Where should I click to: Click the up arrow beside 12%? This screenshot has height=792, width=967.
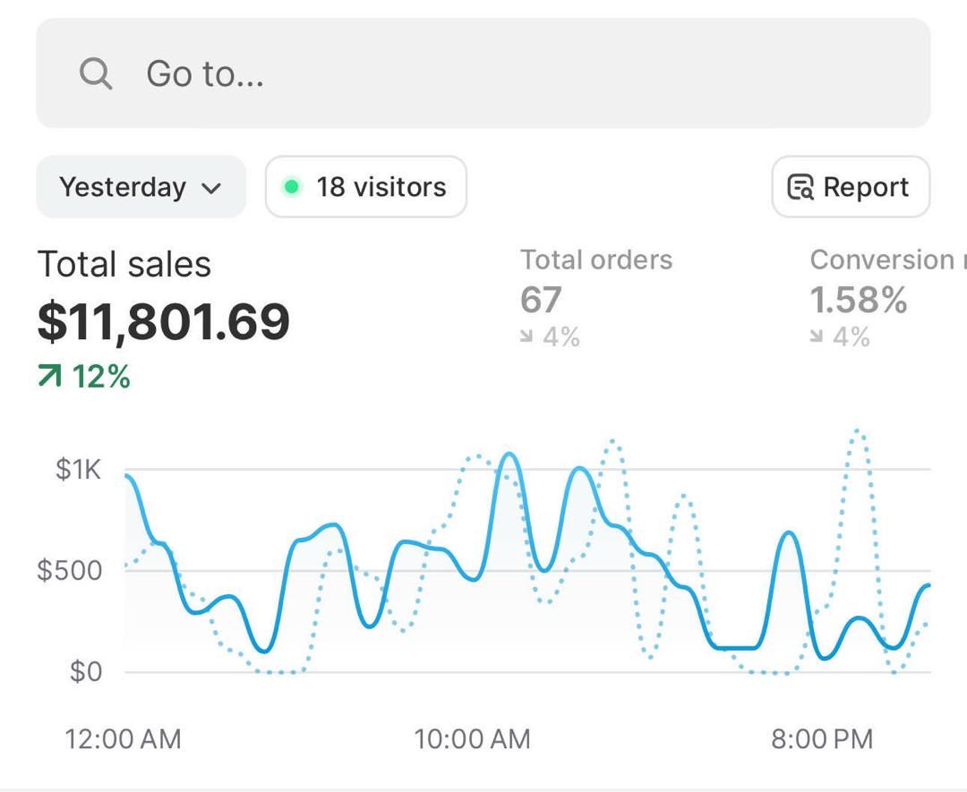[50, 375]
